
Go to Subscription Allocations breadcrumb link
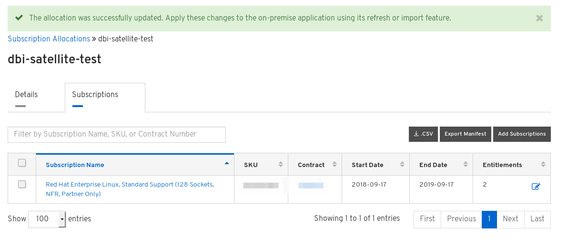point(49,39)
